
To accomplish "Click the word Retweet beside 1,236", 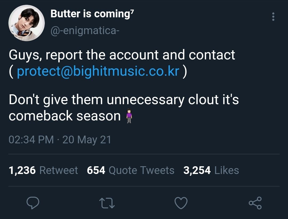I will pos(59,170).
